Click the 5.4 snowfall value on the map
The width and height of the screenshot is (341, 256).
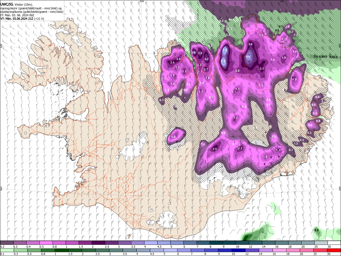pos(223,61)
